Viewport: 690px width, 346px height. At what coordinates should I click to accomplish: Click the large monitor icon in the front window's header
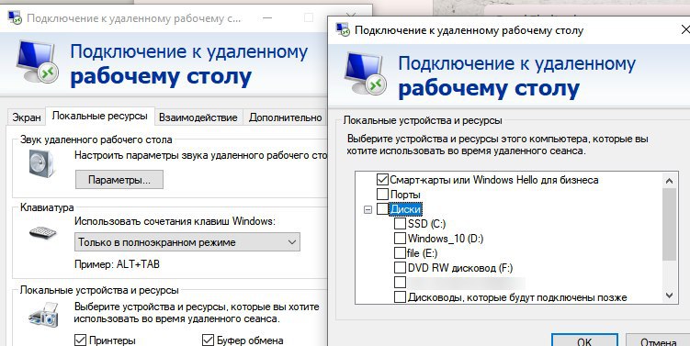[x=365, y=73]
